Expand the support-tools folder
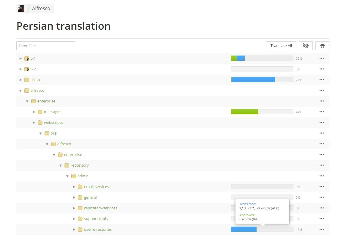The height and width of the screenshot is (237, 341). tap(74, 219)
